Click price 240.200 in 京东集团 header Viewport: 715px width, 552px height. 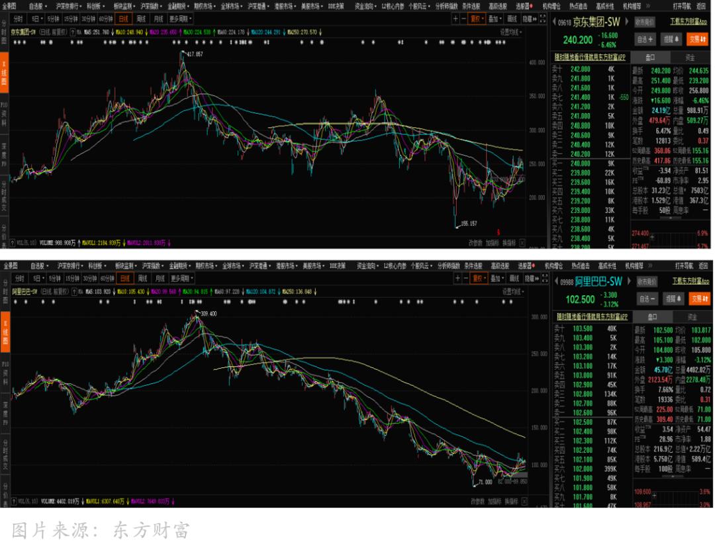click(x=577, y=40)
